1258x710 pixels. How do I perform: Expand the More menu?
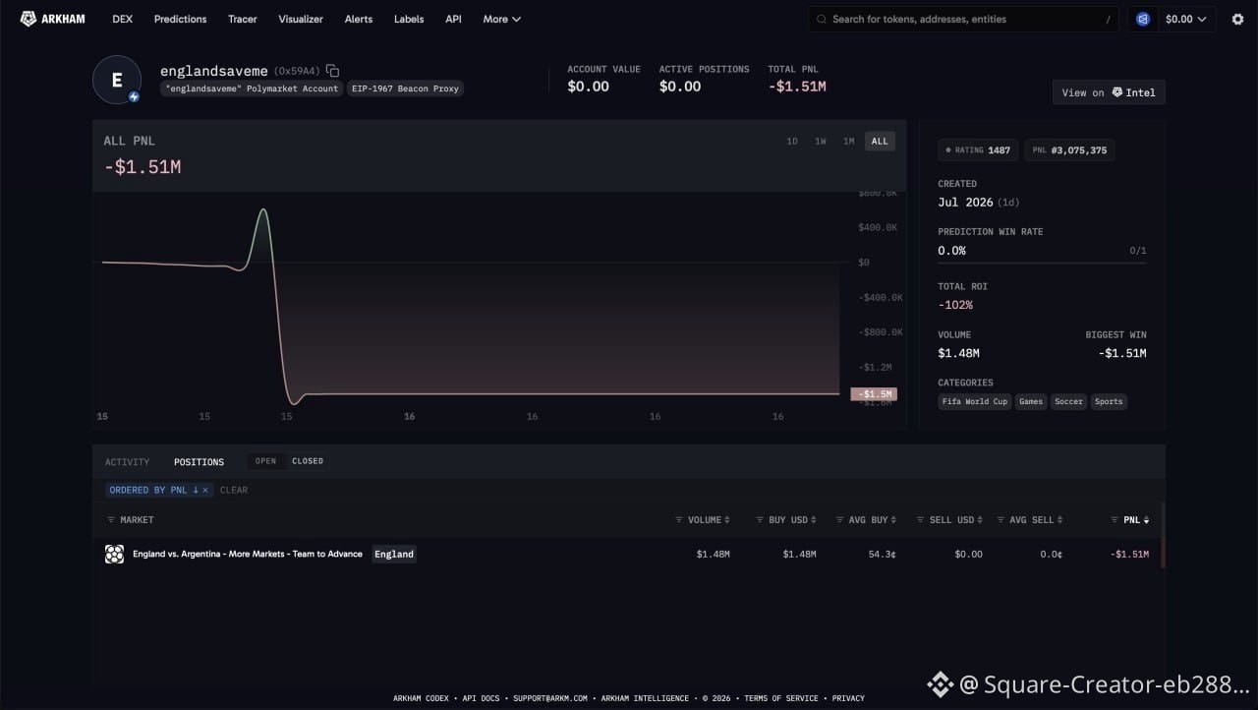point(501,19)
